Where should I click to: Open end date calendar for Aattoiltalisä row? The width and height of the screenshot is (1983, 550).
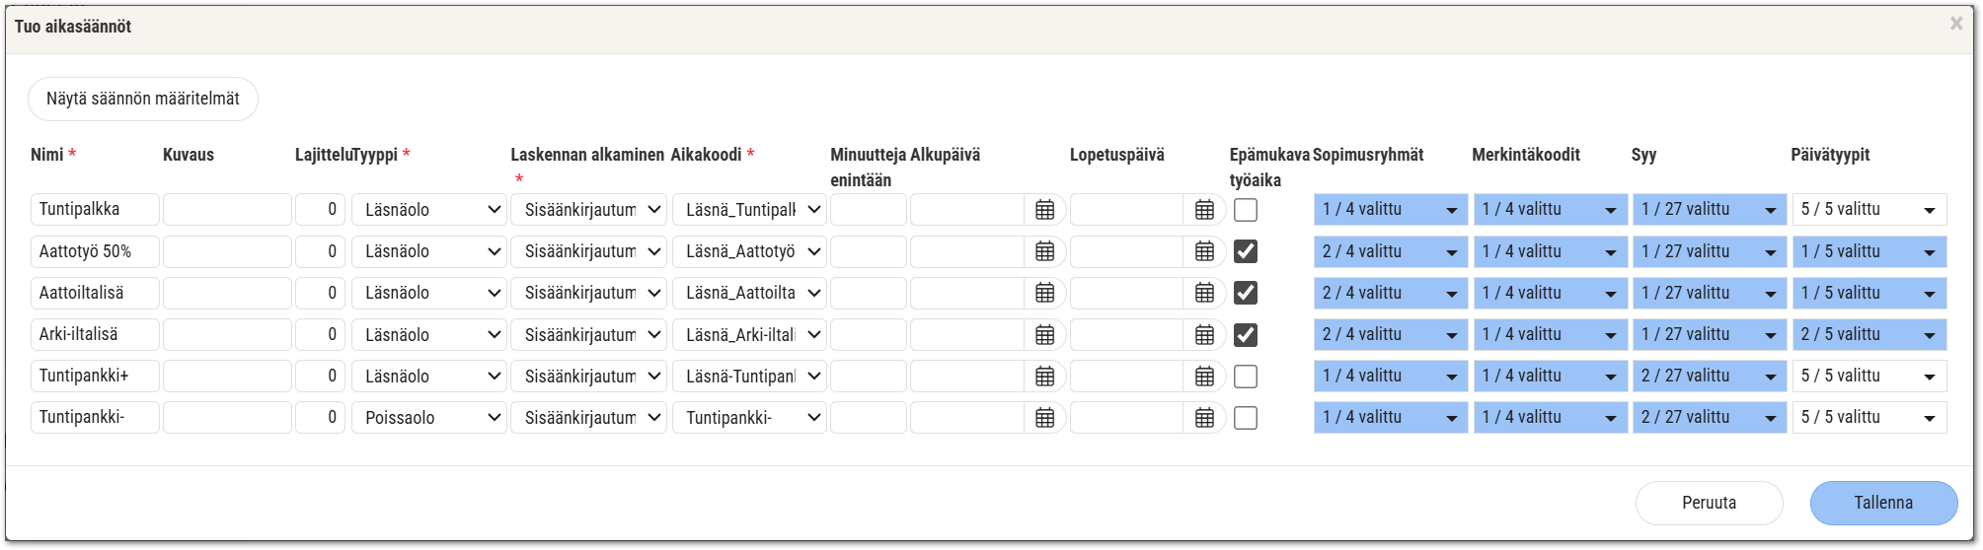pyautogui.click(x=1204, y=293)
